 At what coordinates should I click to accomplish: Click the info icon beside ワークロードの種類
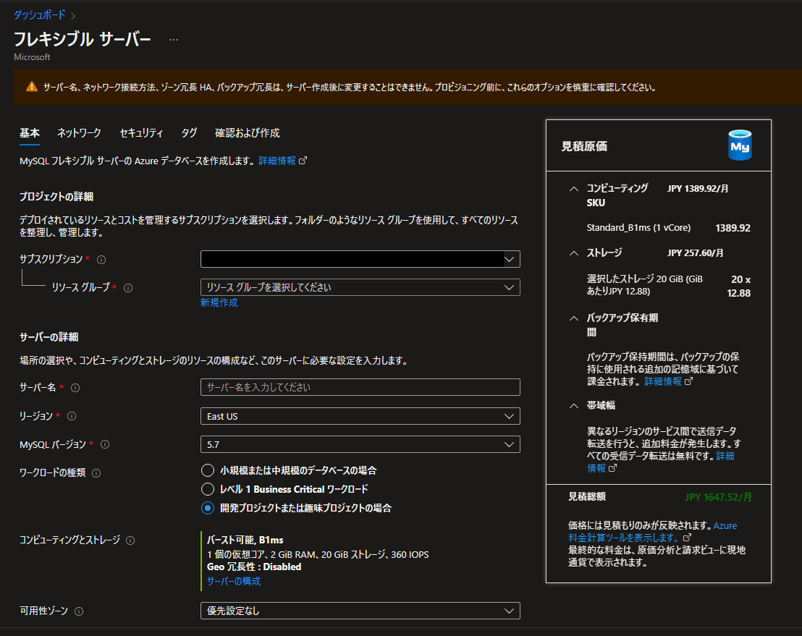(x=96, y=473)
